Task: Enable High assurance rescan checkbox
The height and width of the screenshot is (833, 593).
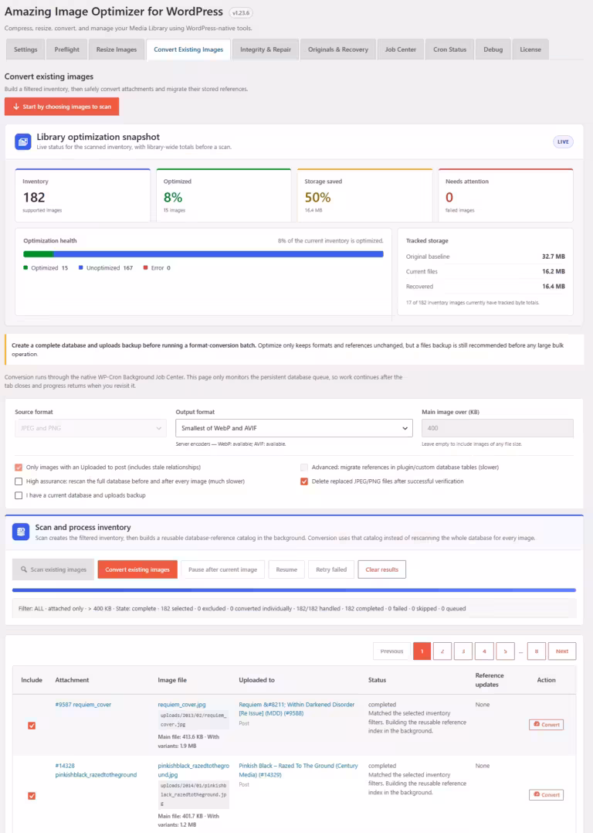Action: pyautogui.click(x=19, y=481)
